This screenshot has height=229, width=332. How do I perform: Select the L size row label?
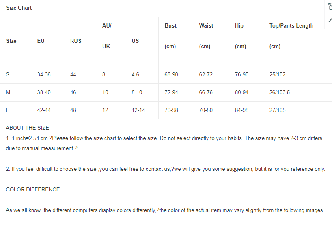tap(7, 110)
